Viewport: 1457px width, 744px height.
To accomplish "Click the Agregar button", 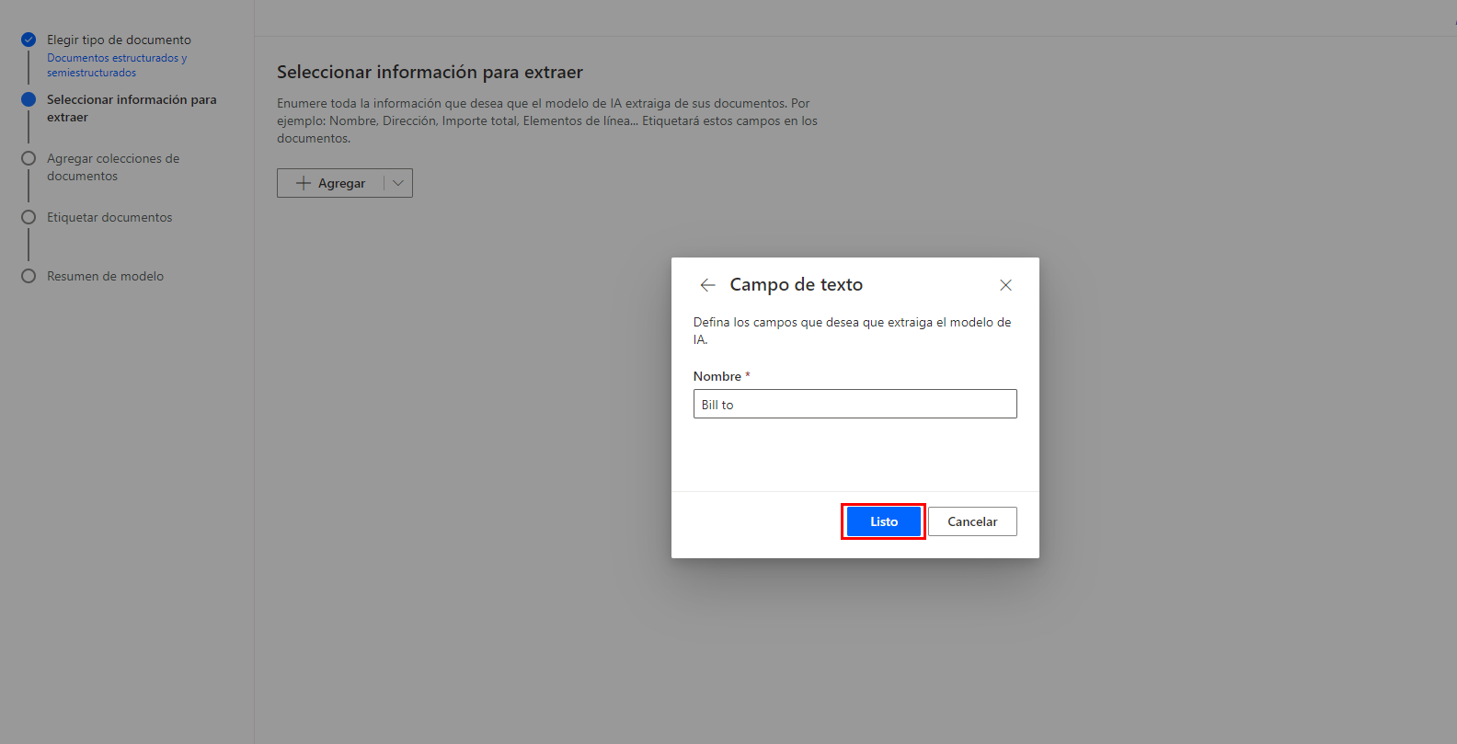I will [x=331, y=183].
